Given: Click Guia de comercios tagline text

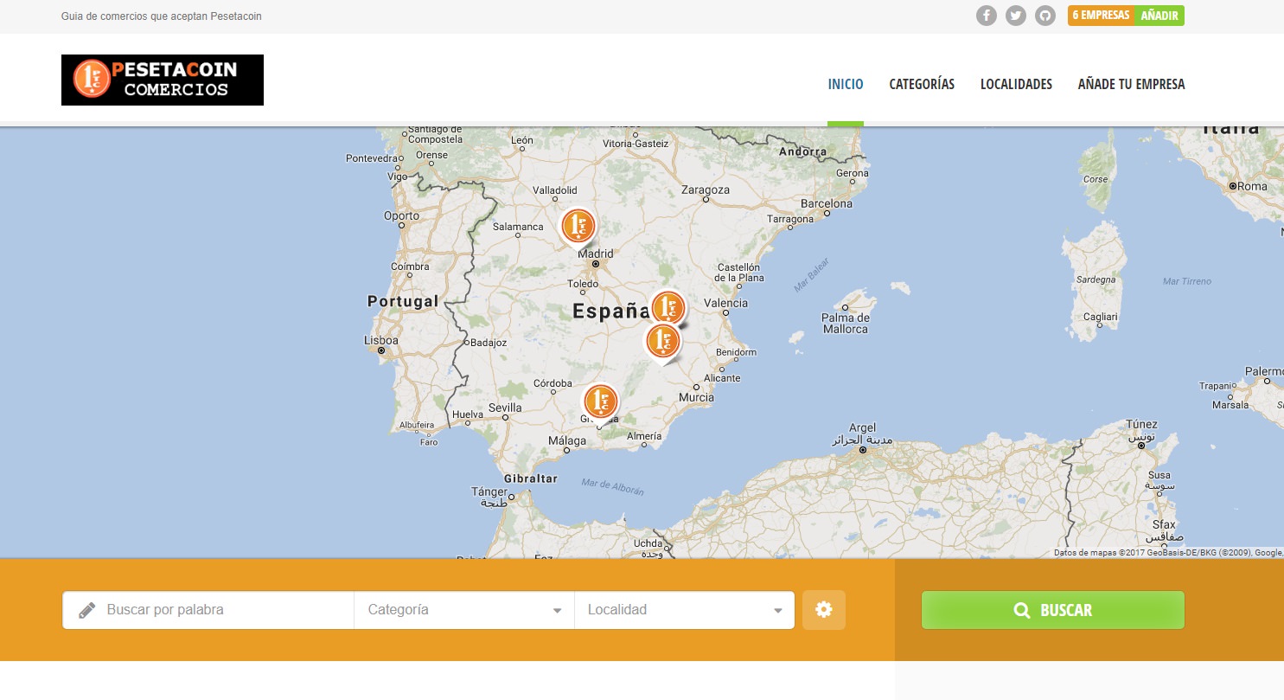Looking at the screenshot, I should point(162,16).
